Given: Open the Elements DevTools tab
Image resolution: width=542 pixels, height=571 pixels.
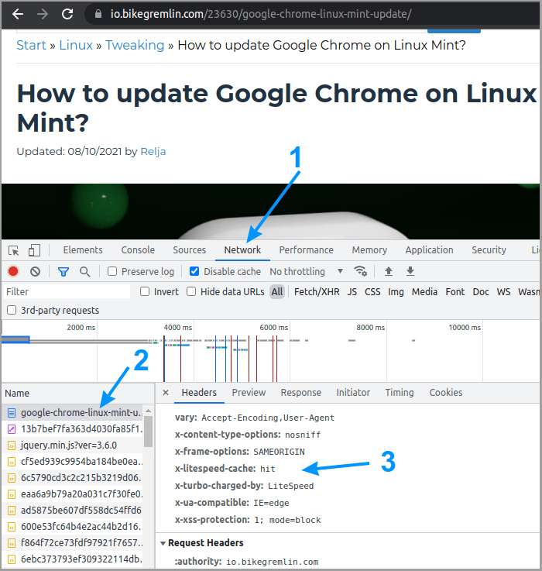Looking at the screenshot, I should (83, 249).
